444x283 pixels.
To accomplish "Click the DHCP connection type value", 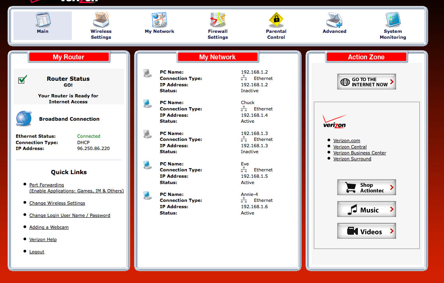I will coord(83,142).
